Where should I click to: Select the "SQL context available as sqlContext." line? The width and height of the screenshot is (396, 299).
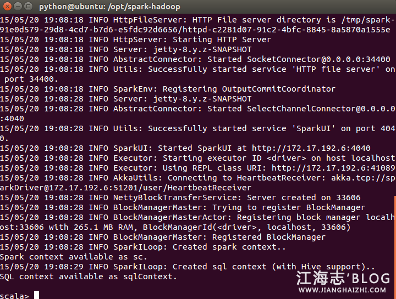89,277
